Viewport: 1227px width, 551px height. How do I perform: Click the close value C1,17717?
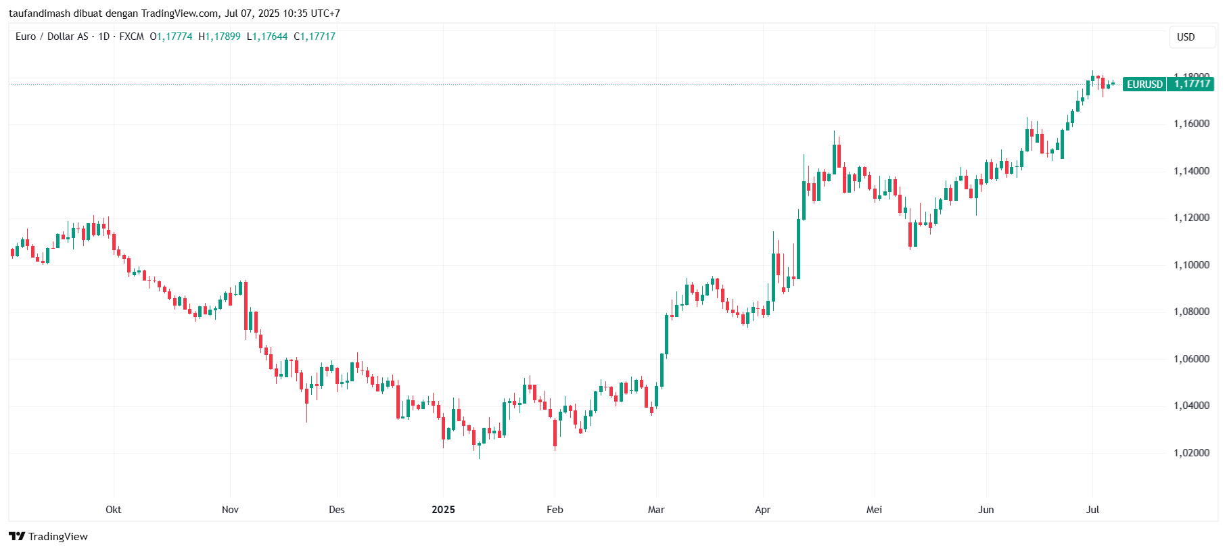coord(315,37)
